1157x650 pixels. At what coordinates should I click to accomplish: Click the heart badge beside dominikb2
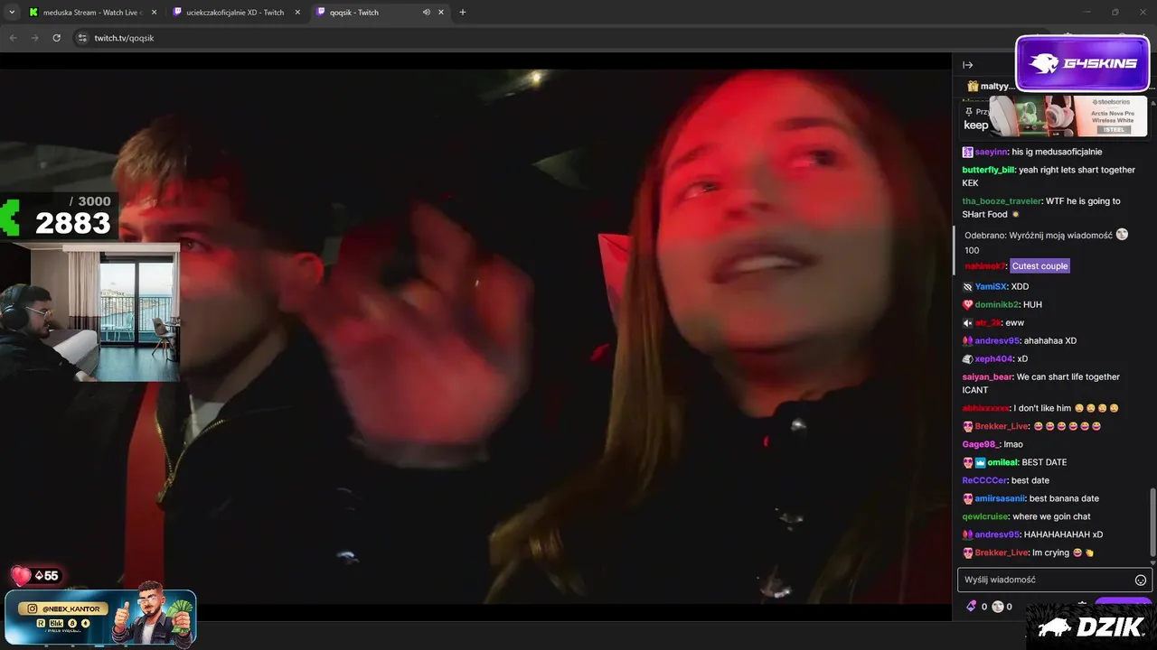pyautogui.click(x=968, y=304)
